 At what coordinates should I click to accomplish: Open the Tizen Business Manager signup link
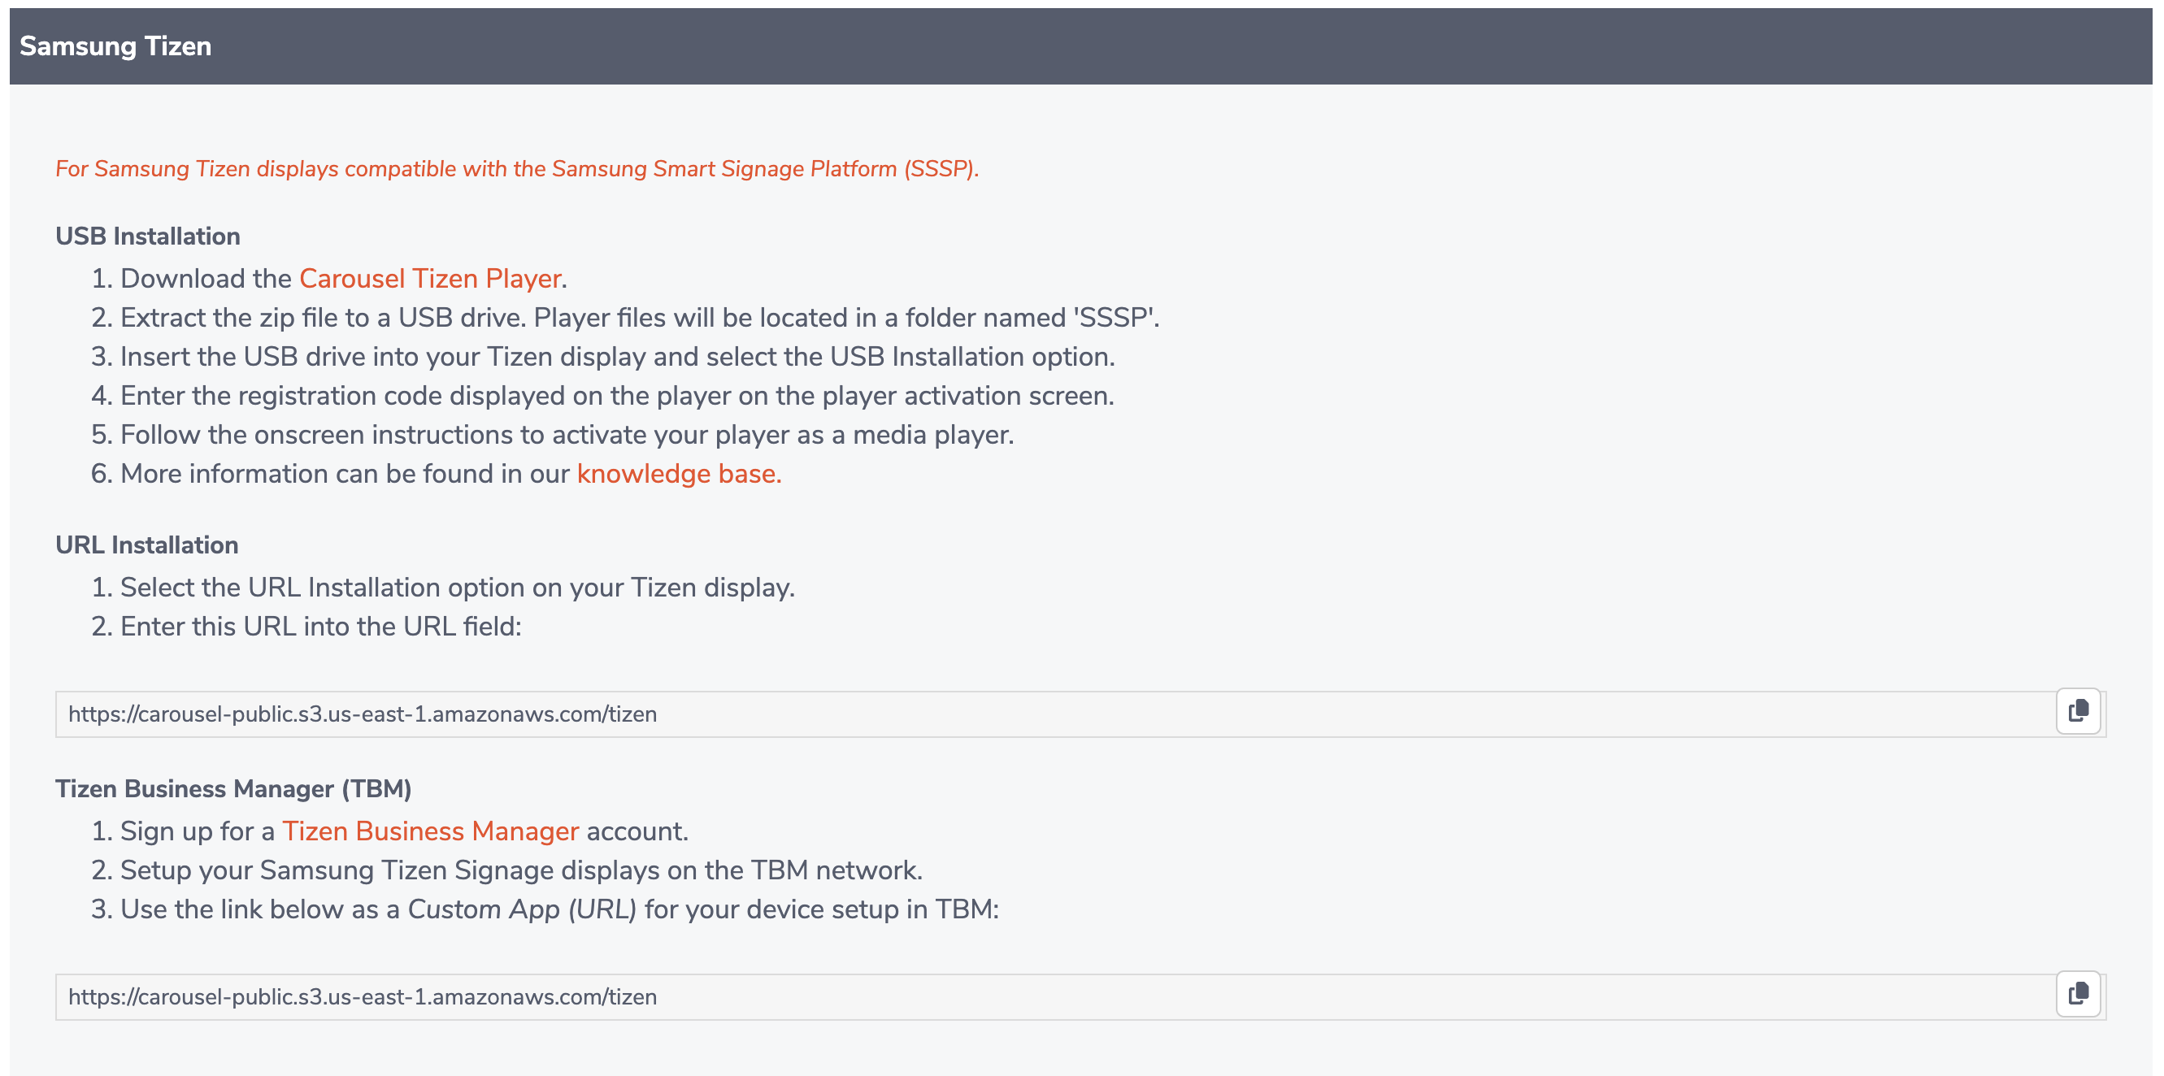coord(430,831)
